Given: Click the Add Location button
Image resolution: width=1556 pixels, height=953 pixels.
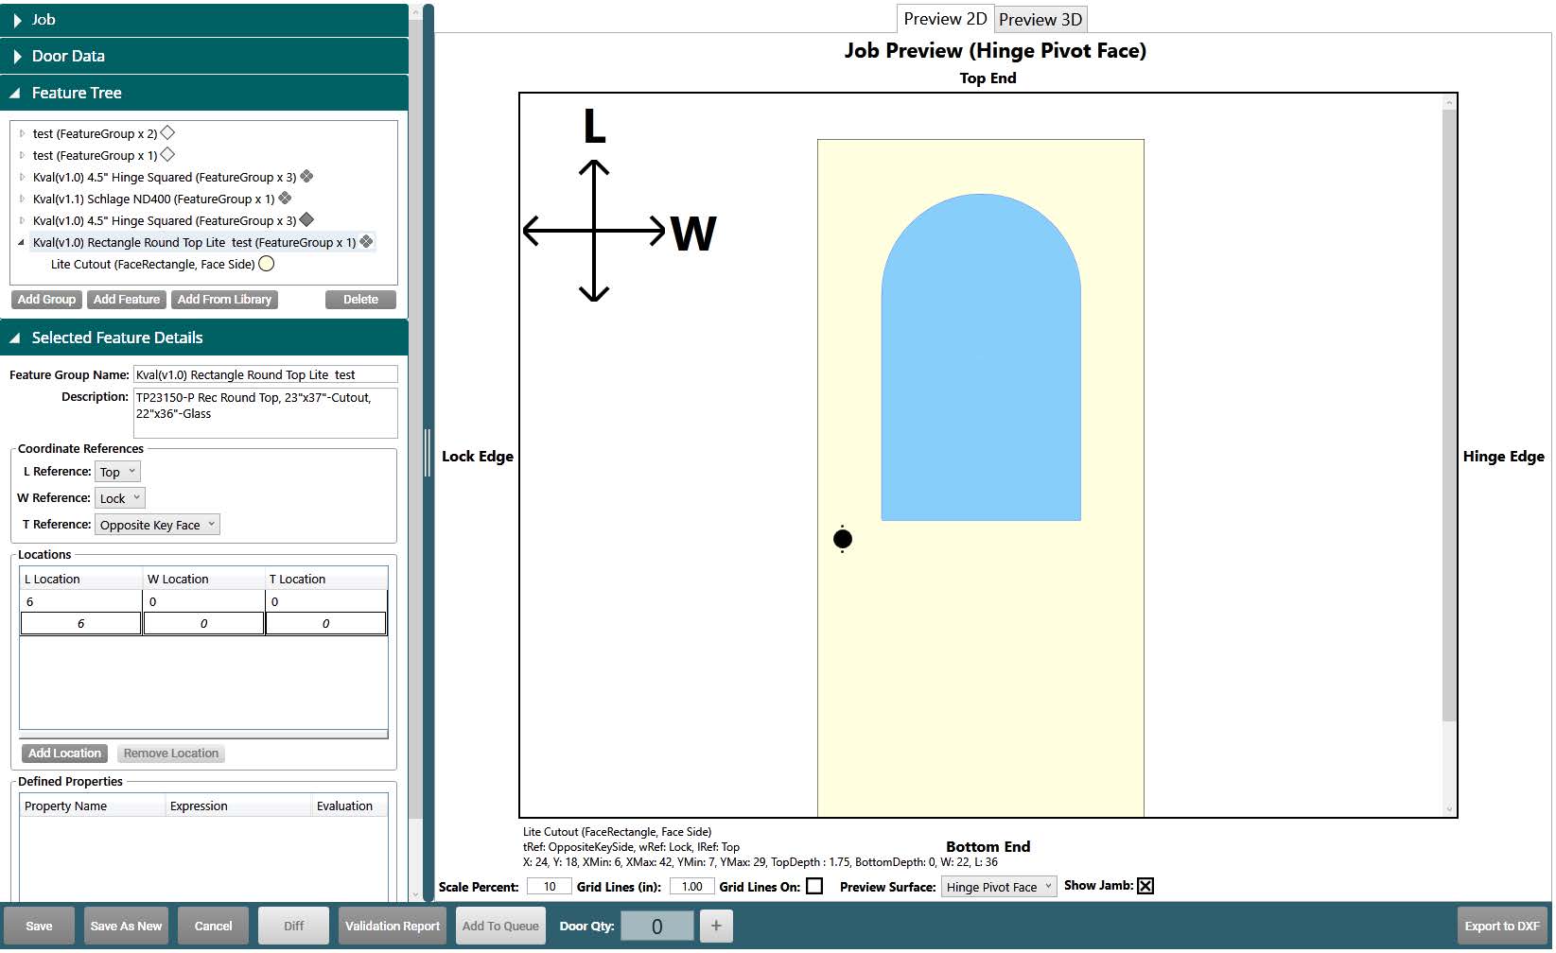Looking at the screenshot, I should (x=64, y=754).
